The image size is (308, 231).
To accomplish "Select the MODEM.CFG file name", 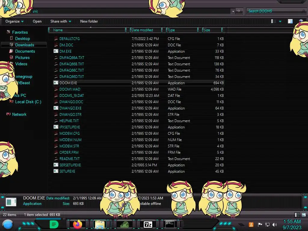I will [x=69, y=133].
